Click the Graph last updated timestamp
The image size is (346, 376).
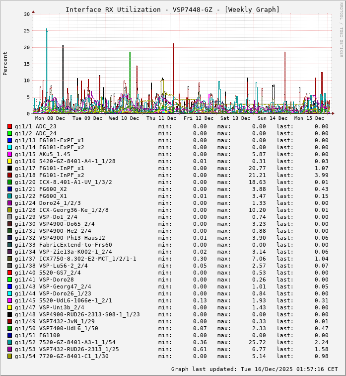click(x=254, y=369)
